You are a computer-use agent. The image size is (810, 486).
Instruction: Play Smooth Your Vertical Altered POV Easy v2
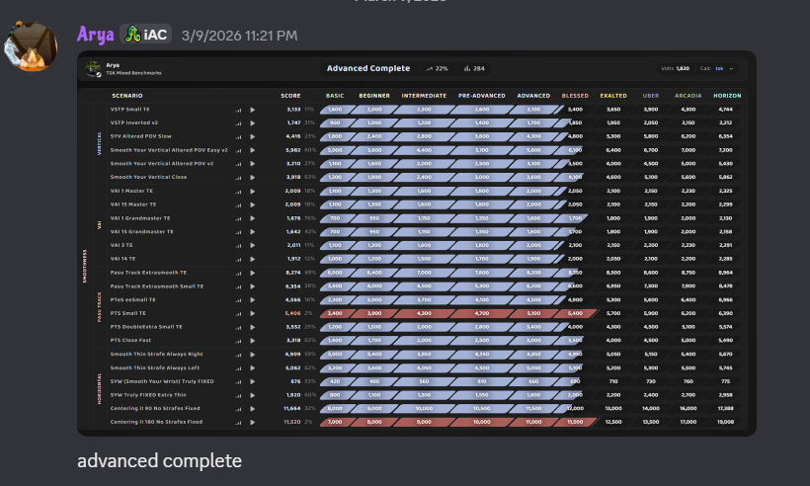click(x=253, y=150)
